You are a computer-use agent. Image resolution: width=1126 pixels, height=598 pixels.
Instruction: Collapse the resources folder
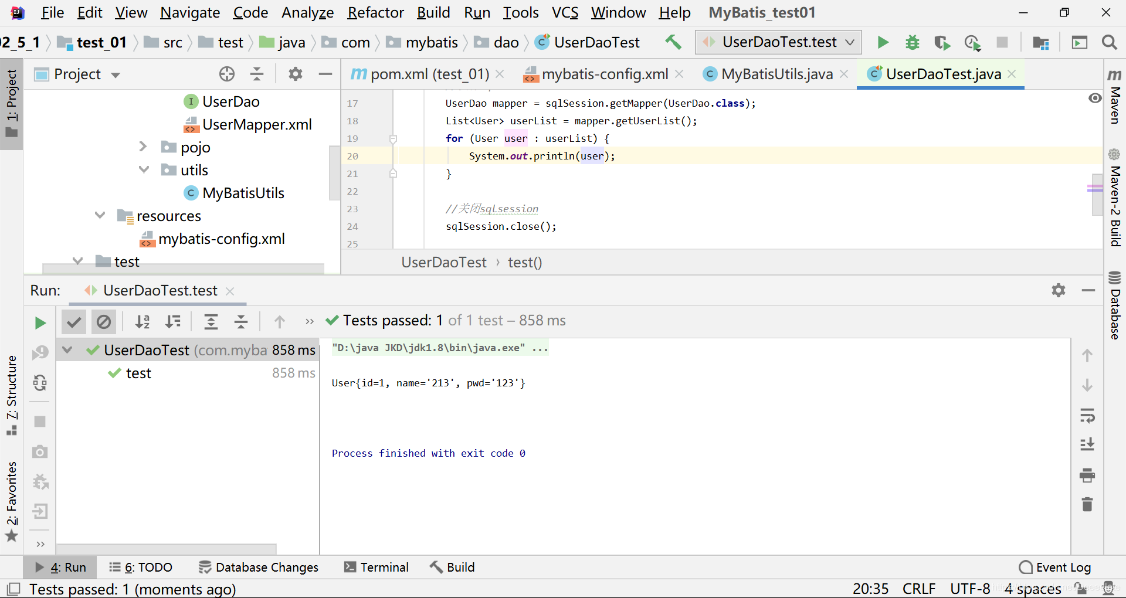(x=100, y=215)
